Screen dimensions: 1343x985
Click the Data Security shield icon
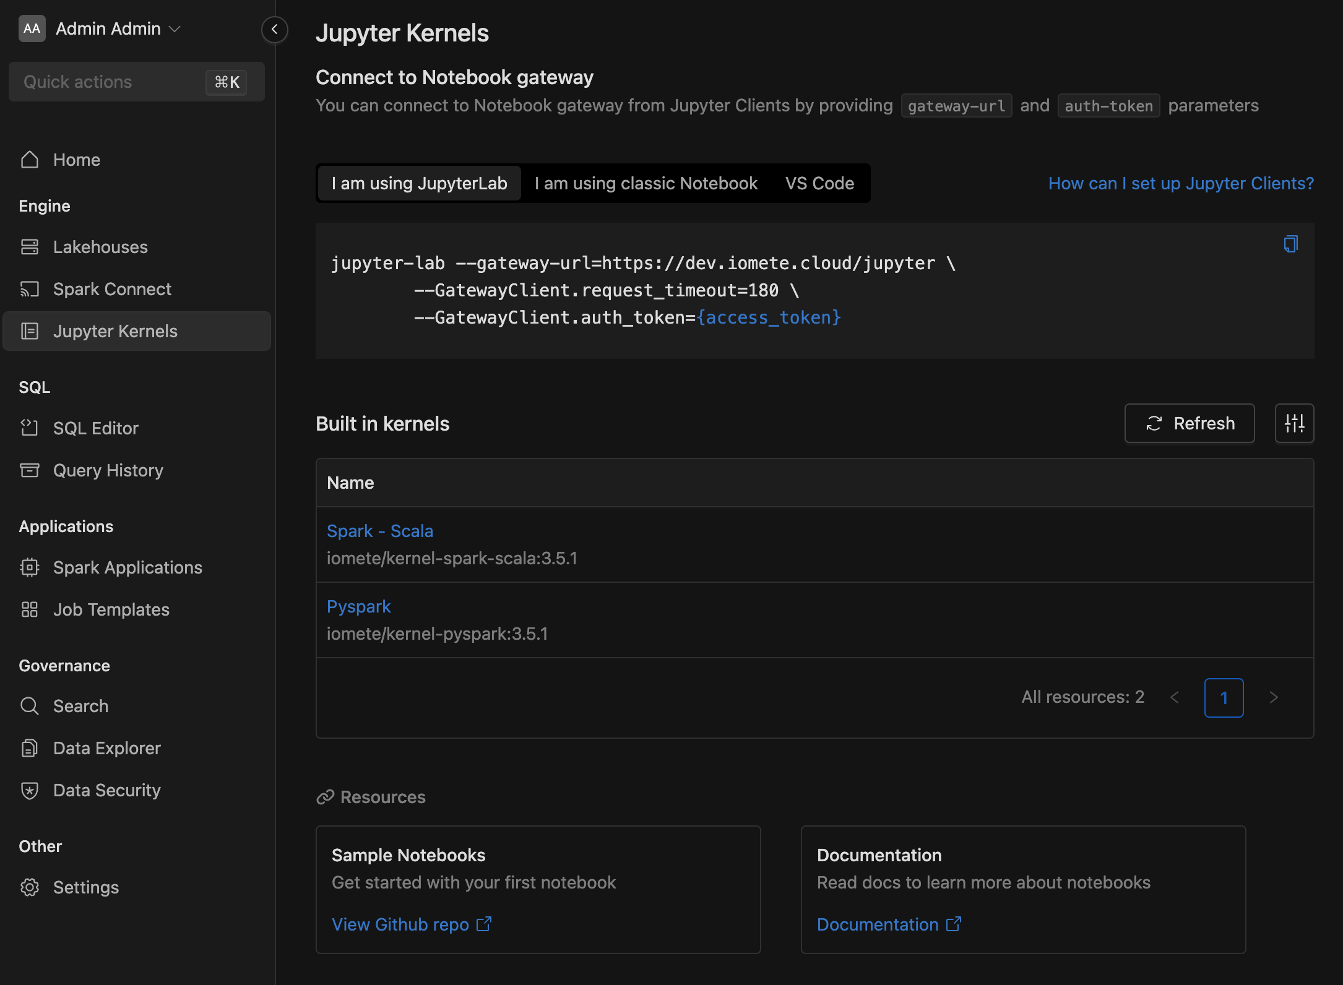30,790
